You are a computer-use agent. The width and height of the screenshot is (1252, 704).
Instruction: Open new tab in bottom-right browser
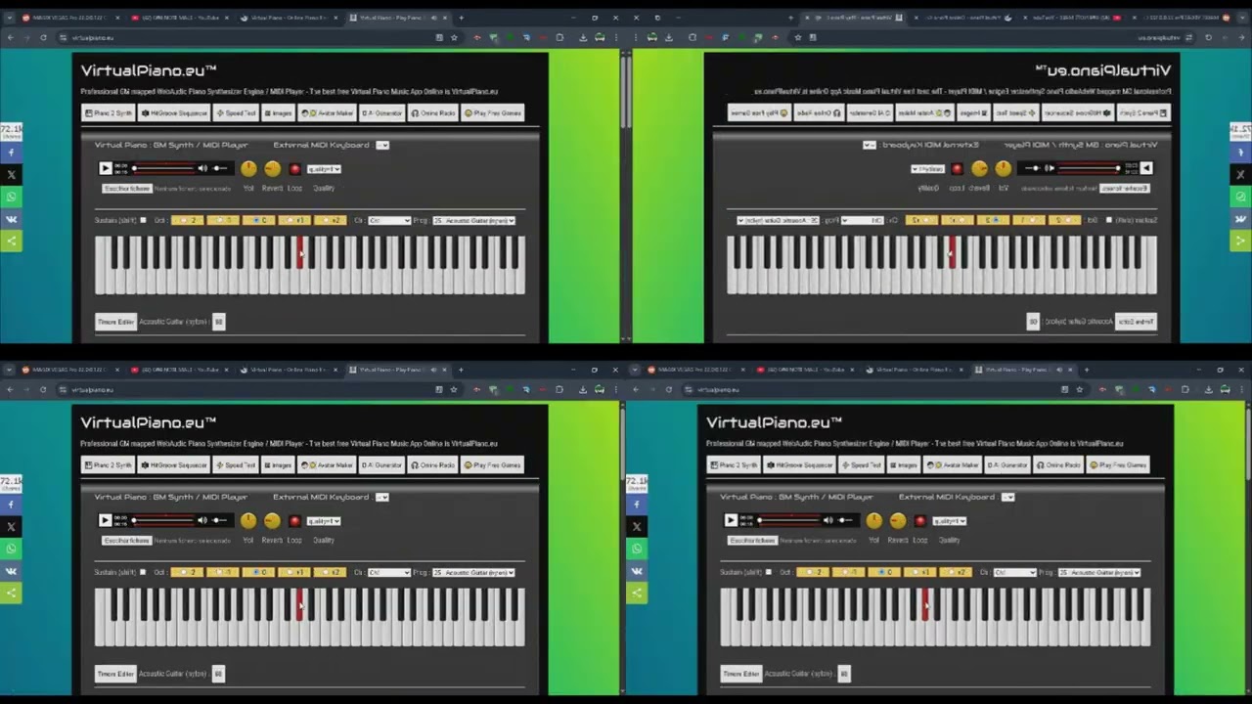point(1086,370)
